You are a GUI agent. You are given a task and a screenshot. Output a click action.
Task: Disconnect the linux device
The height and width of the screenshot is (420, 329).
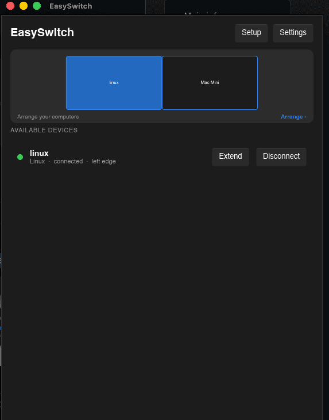pyautogui.click(x=281, y=156)
